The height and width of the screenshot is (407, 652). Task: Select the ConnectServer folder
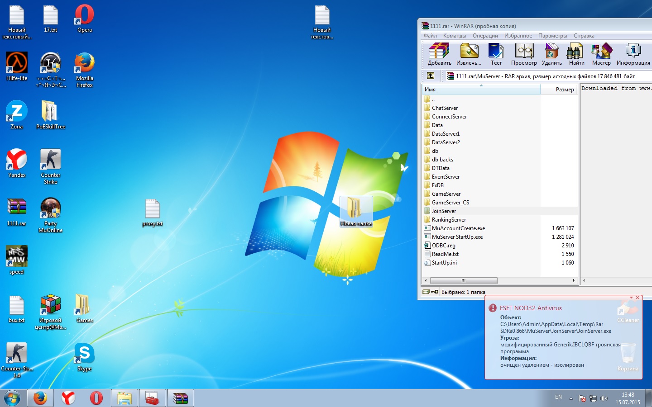pyautogui.click(x=449, y=117)
